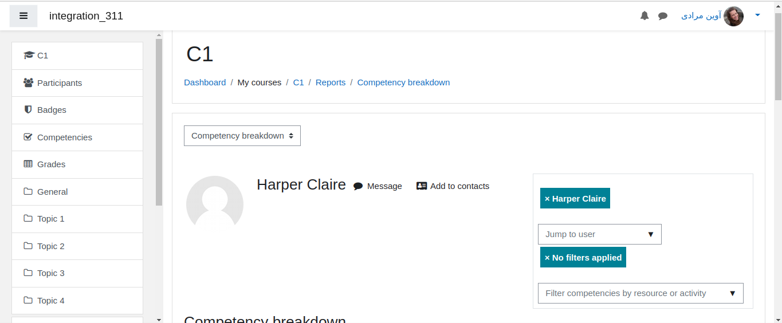This screenshot has width=782, height=323.
Task: Click the graduation cap icon beside C1
Action: coord(29,56)
